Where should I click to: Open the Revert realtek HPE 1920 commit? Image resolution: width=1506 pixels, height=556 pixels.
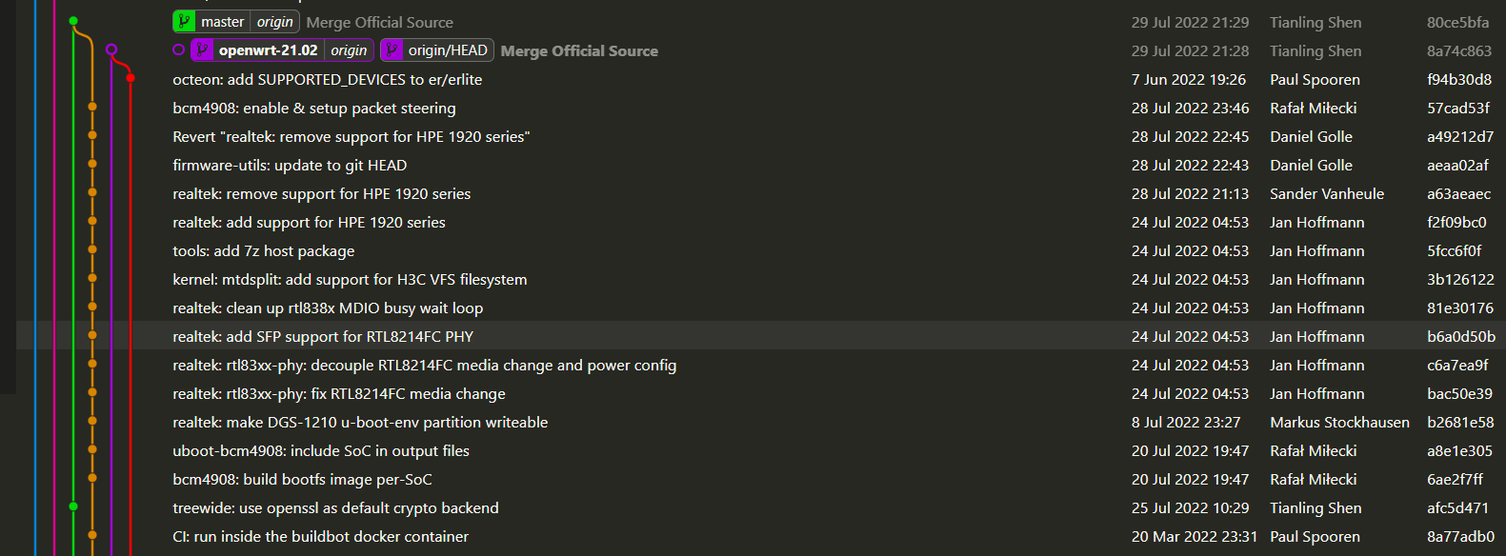coord(351,136)
